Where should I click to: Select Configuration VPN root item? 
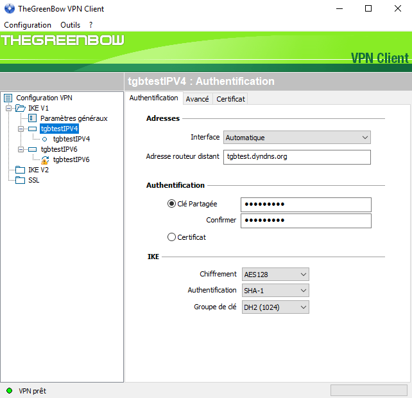tap(44, 98)
